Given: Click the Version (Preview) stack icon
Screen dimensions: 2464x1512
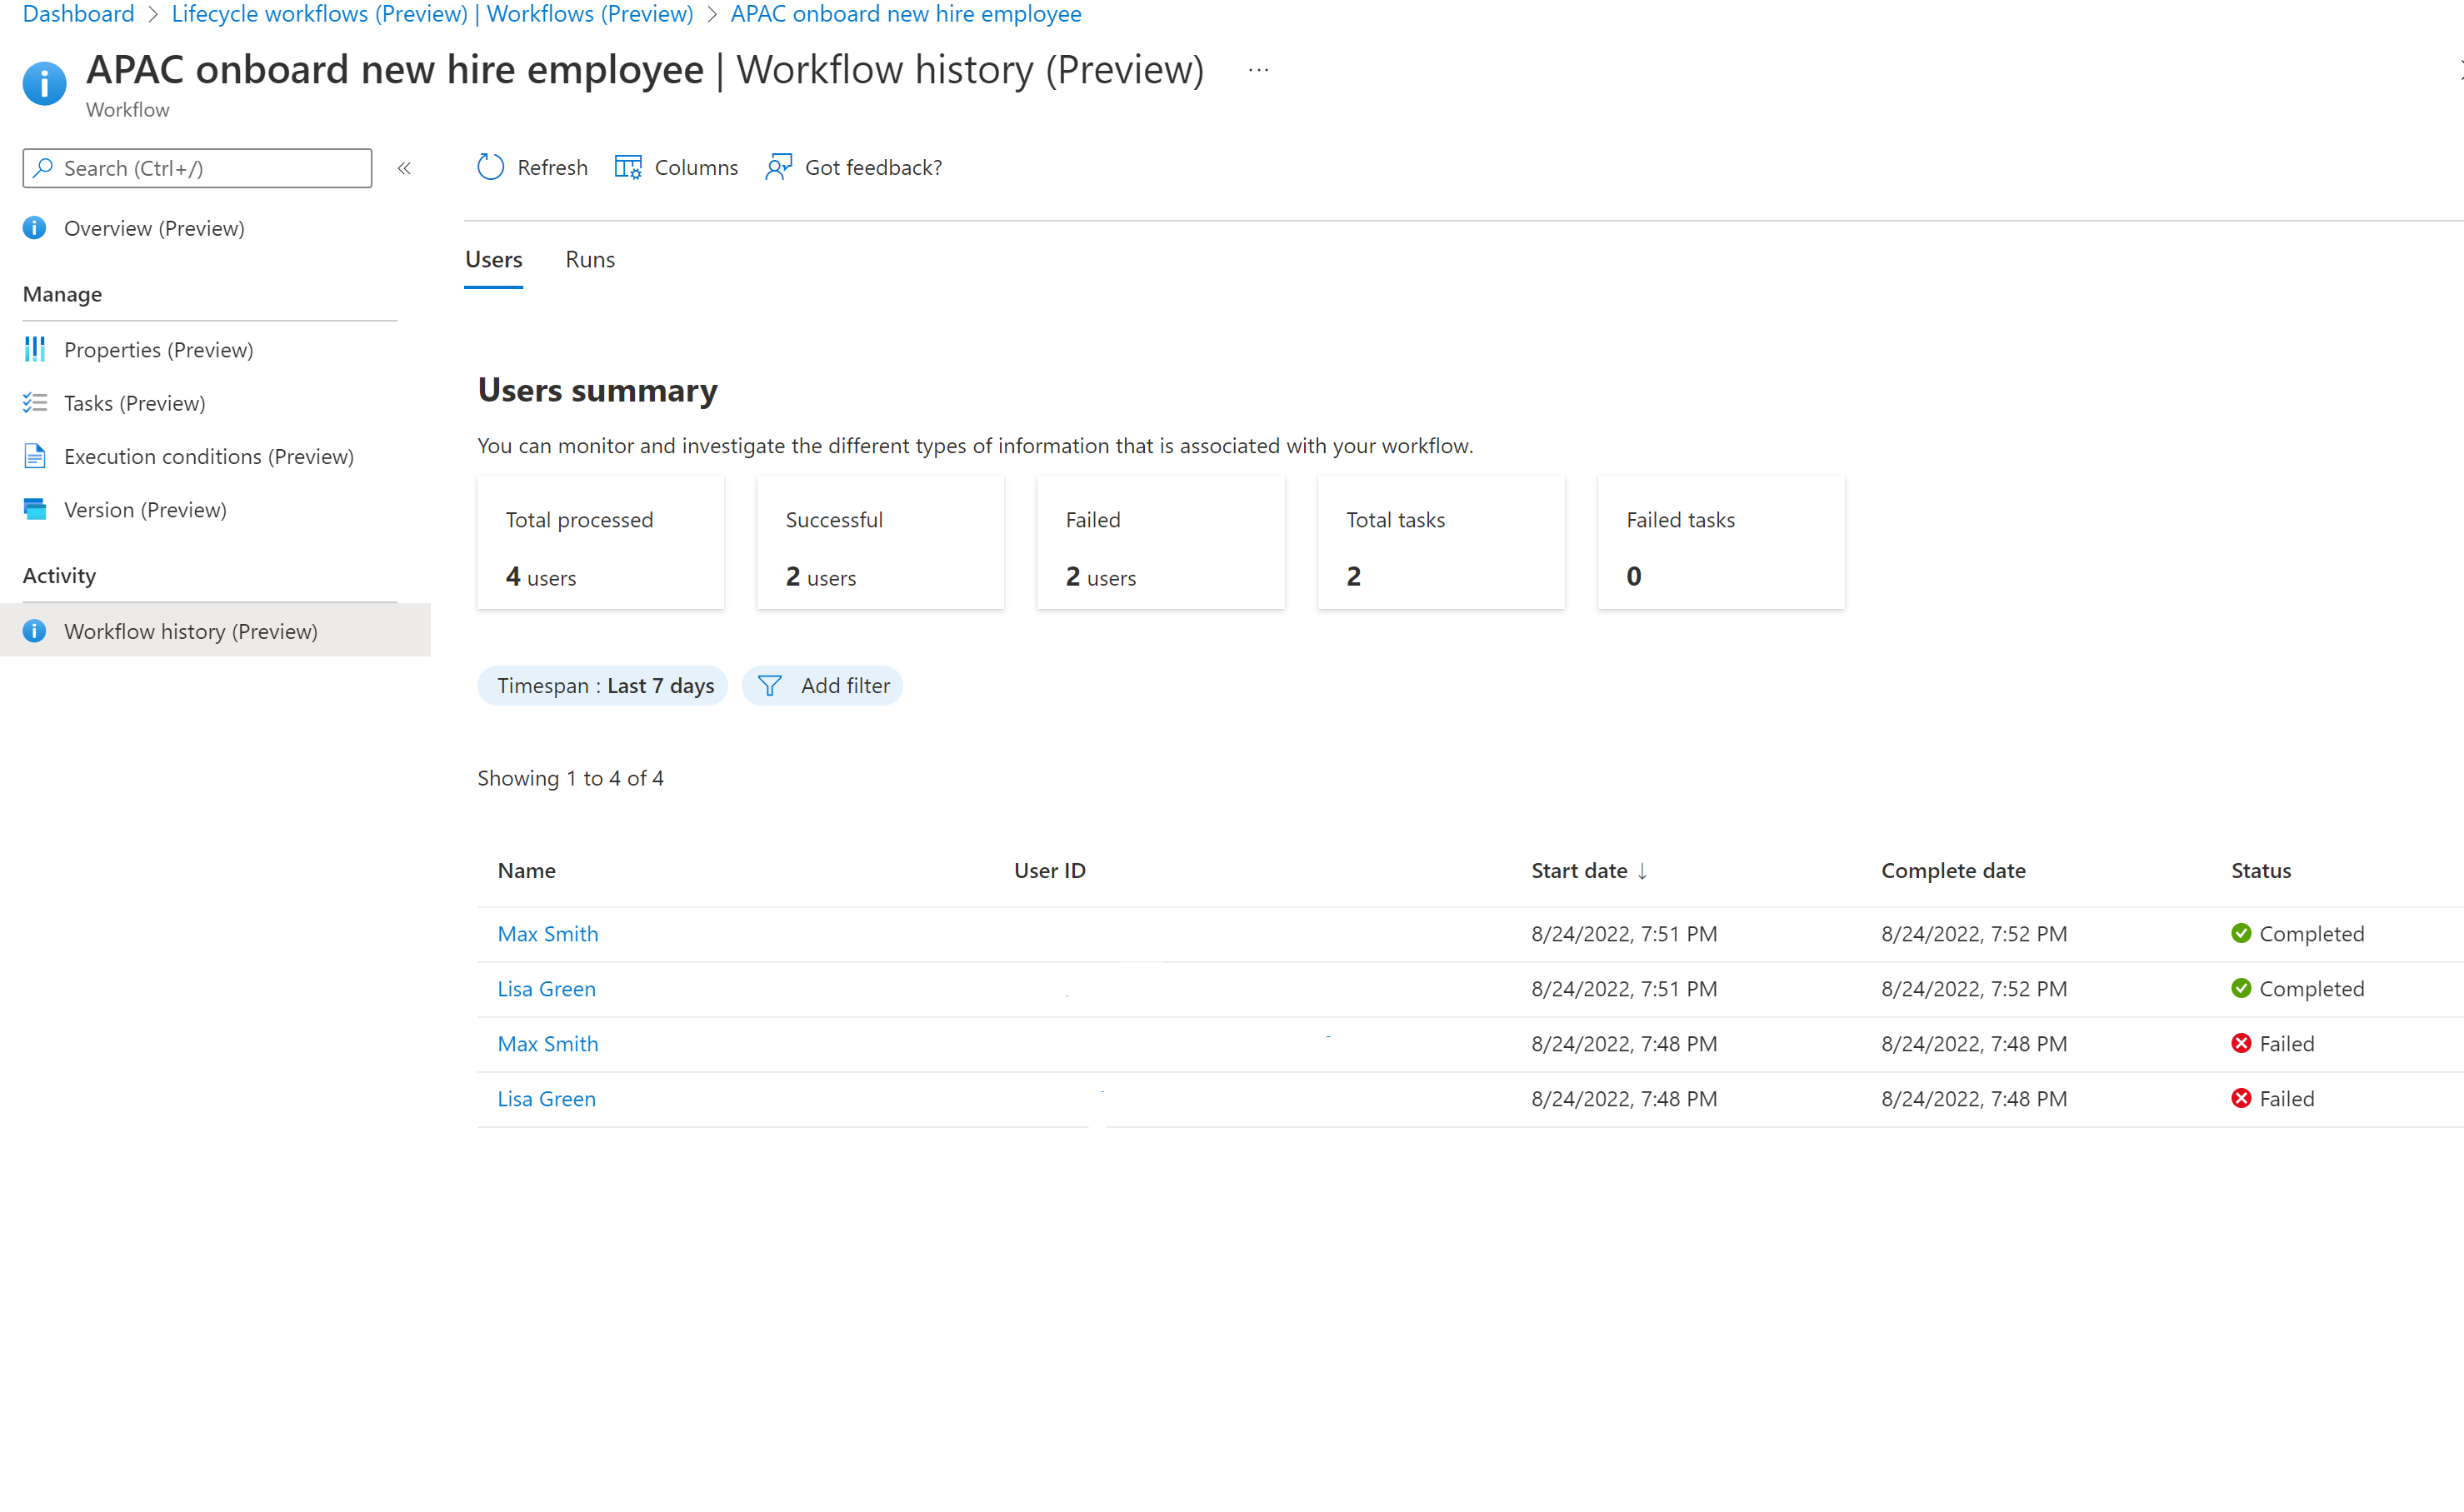Looking at the screenshot, I should (35, 509).
